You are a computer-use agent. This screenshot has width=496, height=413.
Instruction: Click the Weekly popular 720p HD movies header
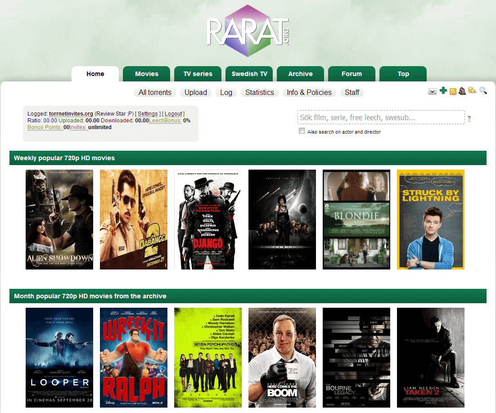(x=248, y=158)
